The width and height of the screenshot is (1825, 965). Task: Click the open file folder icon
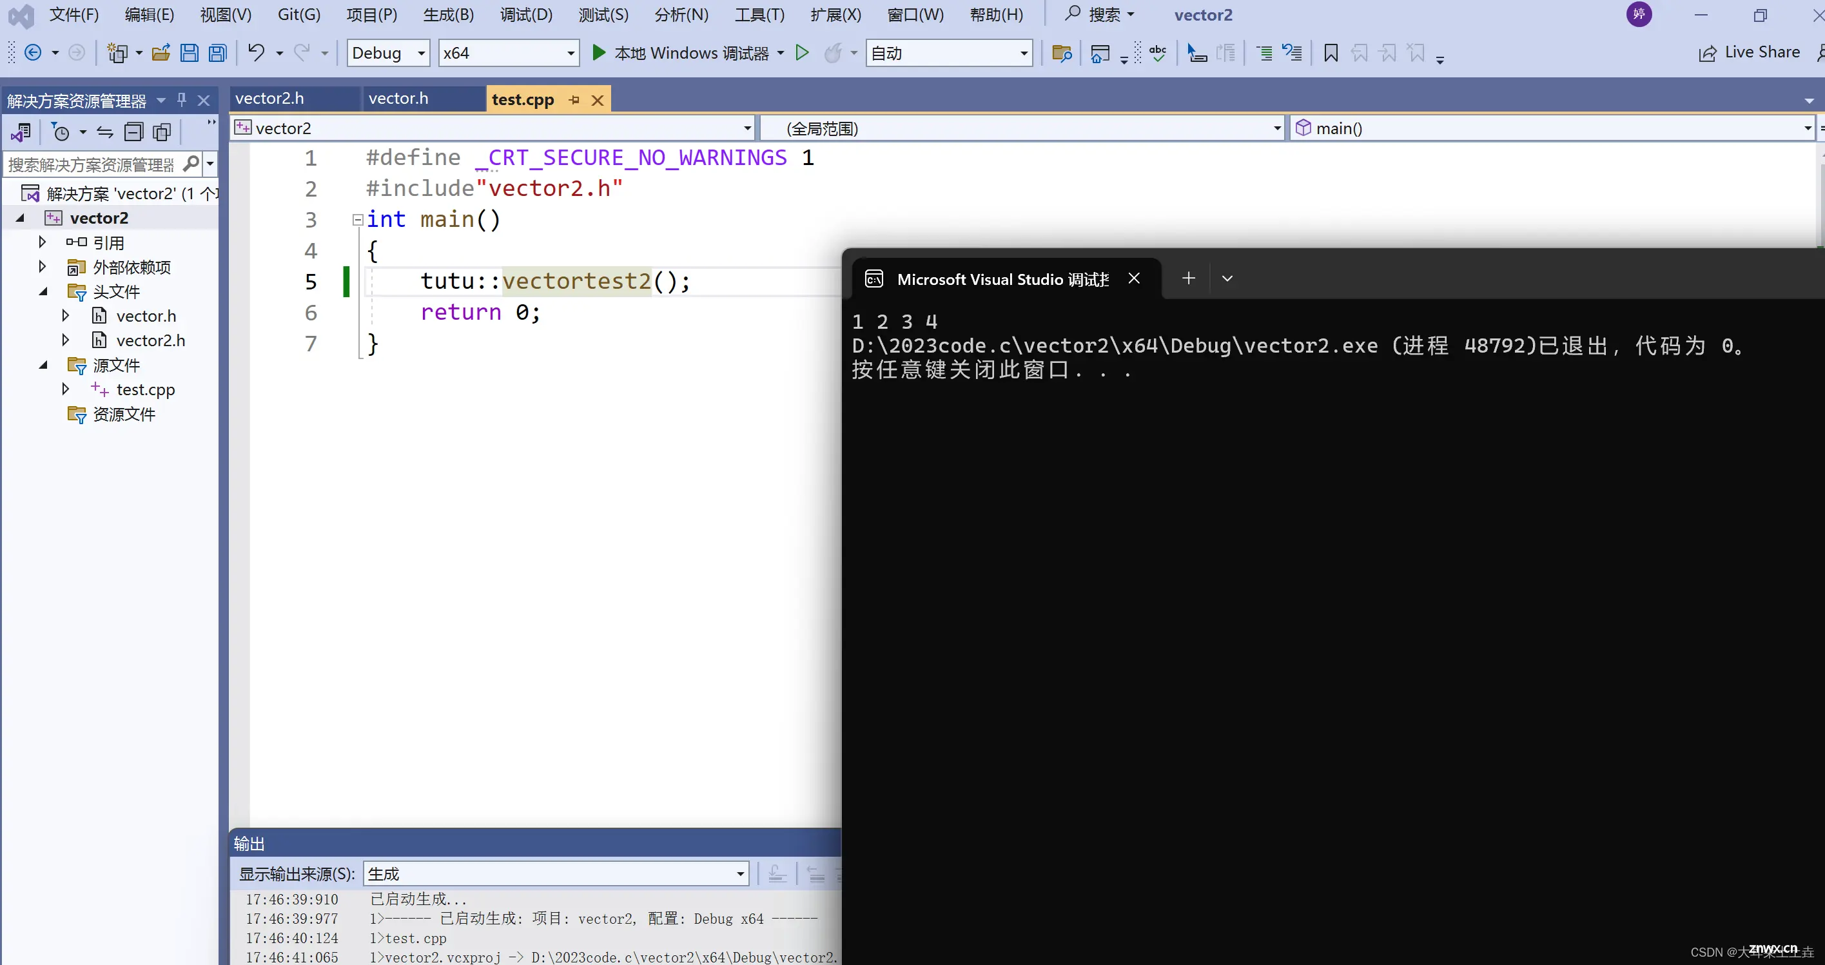coord(162,53)
